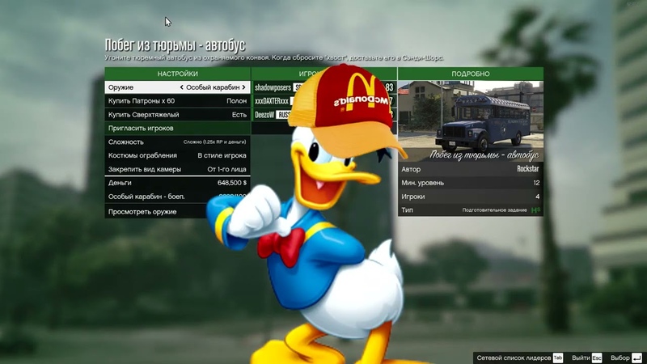
Task: Open the НАСТРОЙКИ column header
Action: click(x=177, y=74)
